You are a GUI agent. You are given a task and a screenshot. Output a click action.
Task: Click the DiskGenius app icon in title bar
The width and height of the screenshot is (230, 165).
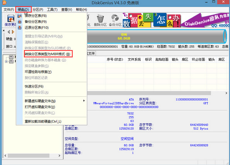(5, 2)
